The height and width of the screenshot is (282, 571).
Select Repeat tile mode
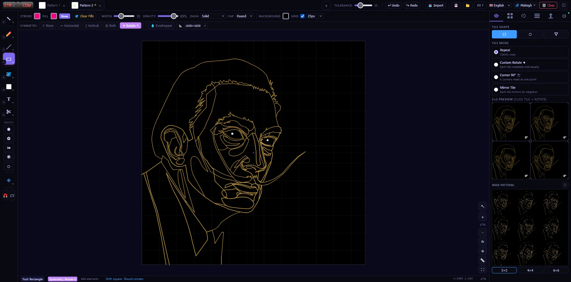530,52
